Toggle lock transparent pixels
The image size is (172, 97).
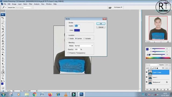[x=151, y=68]
